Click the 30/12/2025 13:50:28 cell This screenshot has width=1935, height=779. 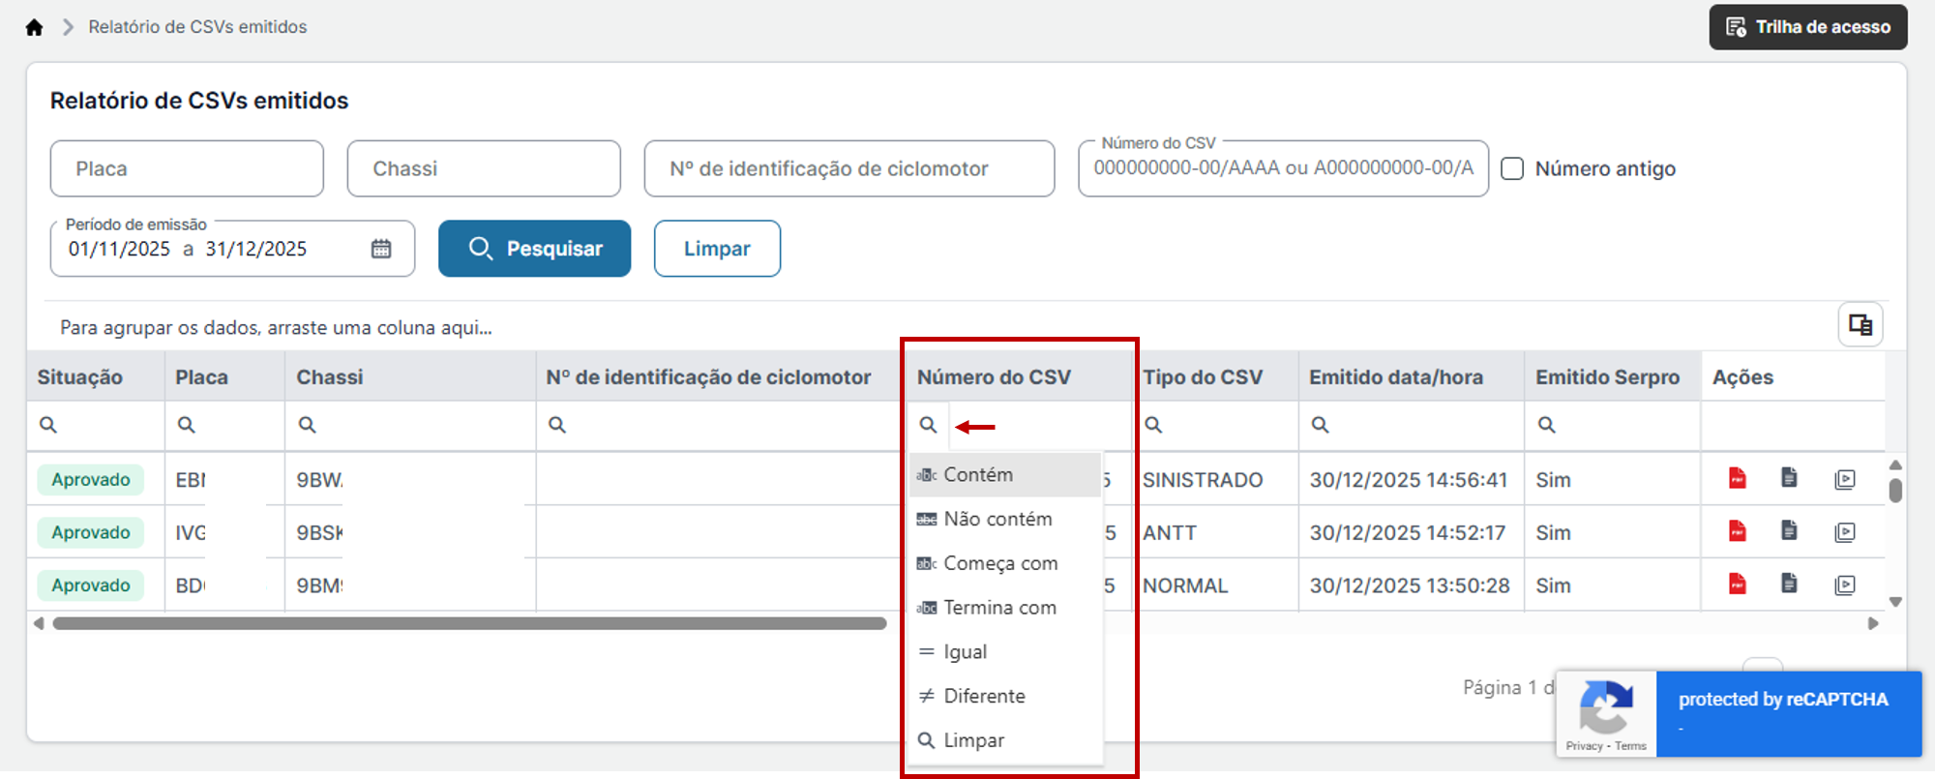pos(1410,585)
